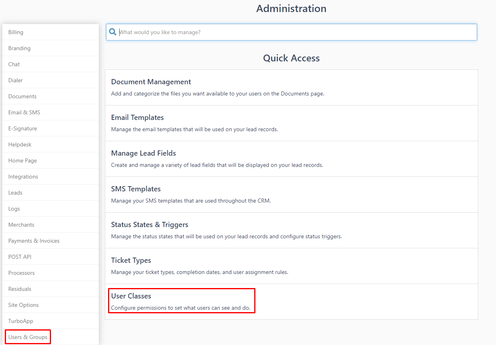Click the Quick Access heading

pos(291,58)
